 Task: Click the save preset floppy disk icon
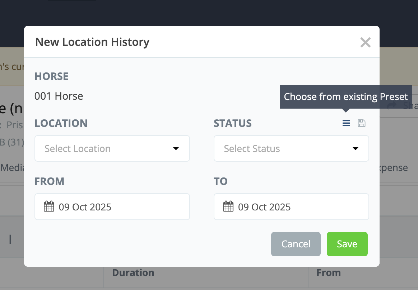[x=362, y=123]
